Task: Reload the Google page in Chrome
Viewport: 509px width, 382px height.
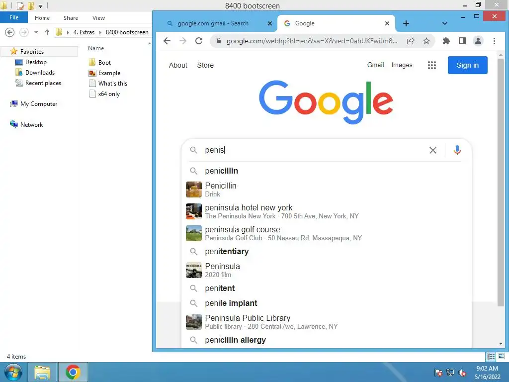Action: pyautogui.click(x=199, y=41)
